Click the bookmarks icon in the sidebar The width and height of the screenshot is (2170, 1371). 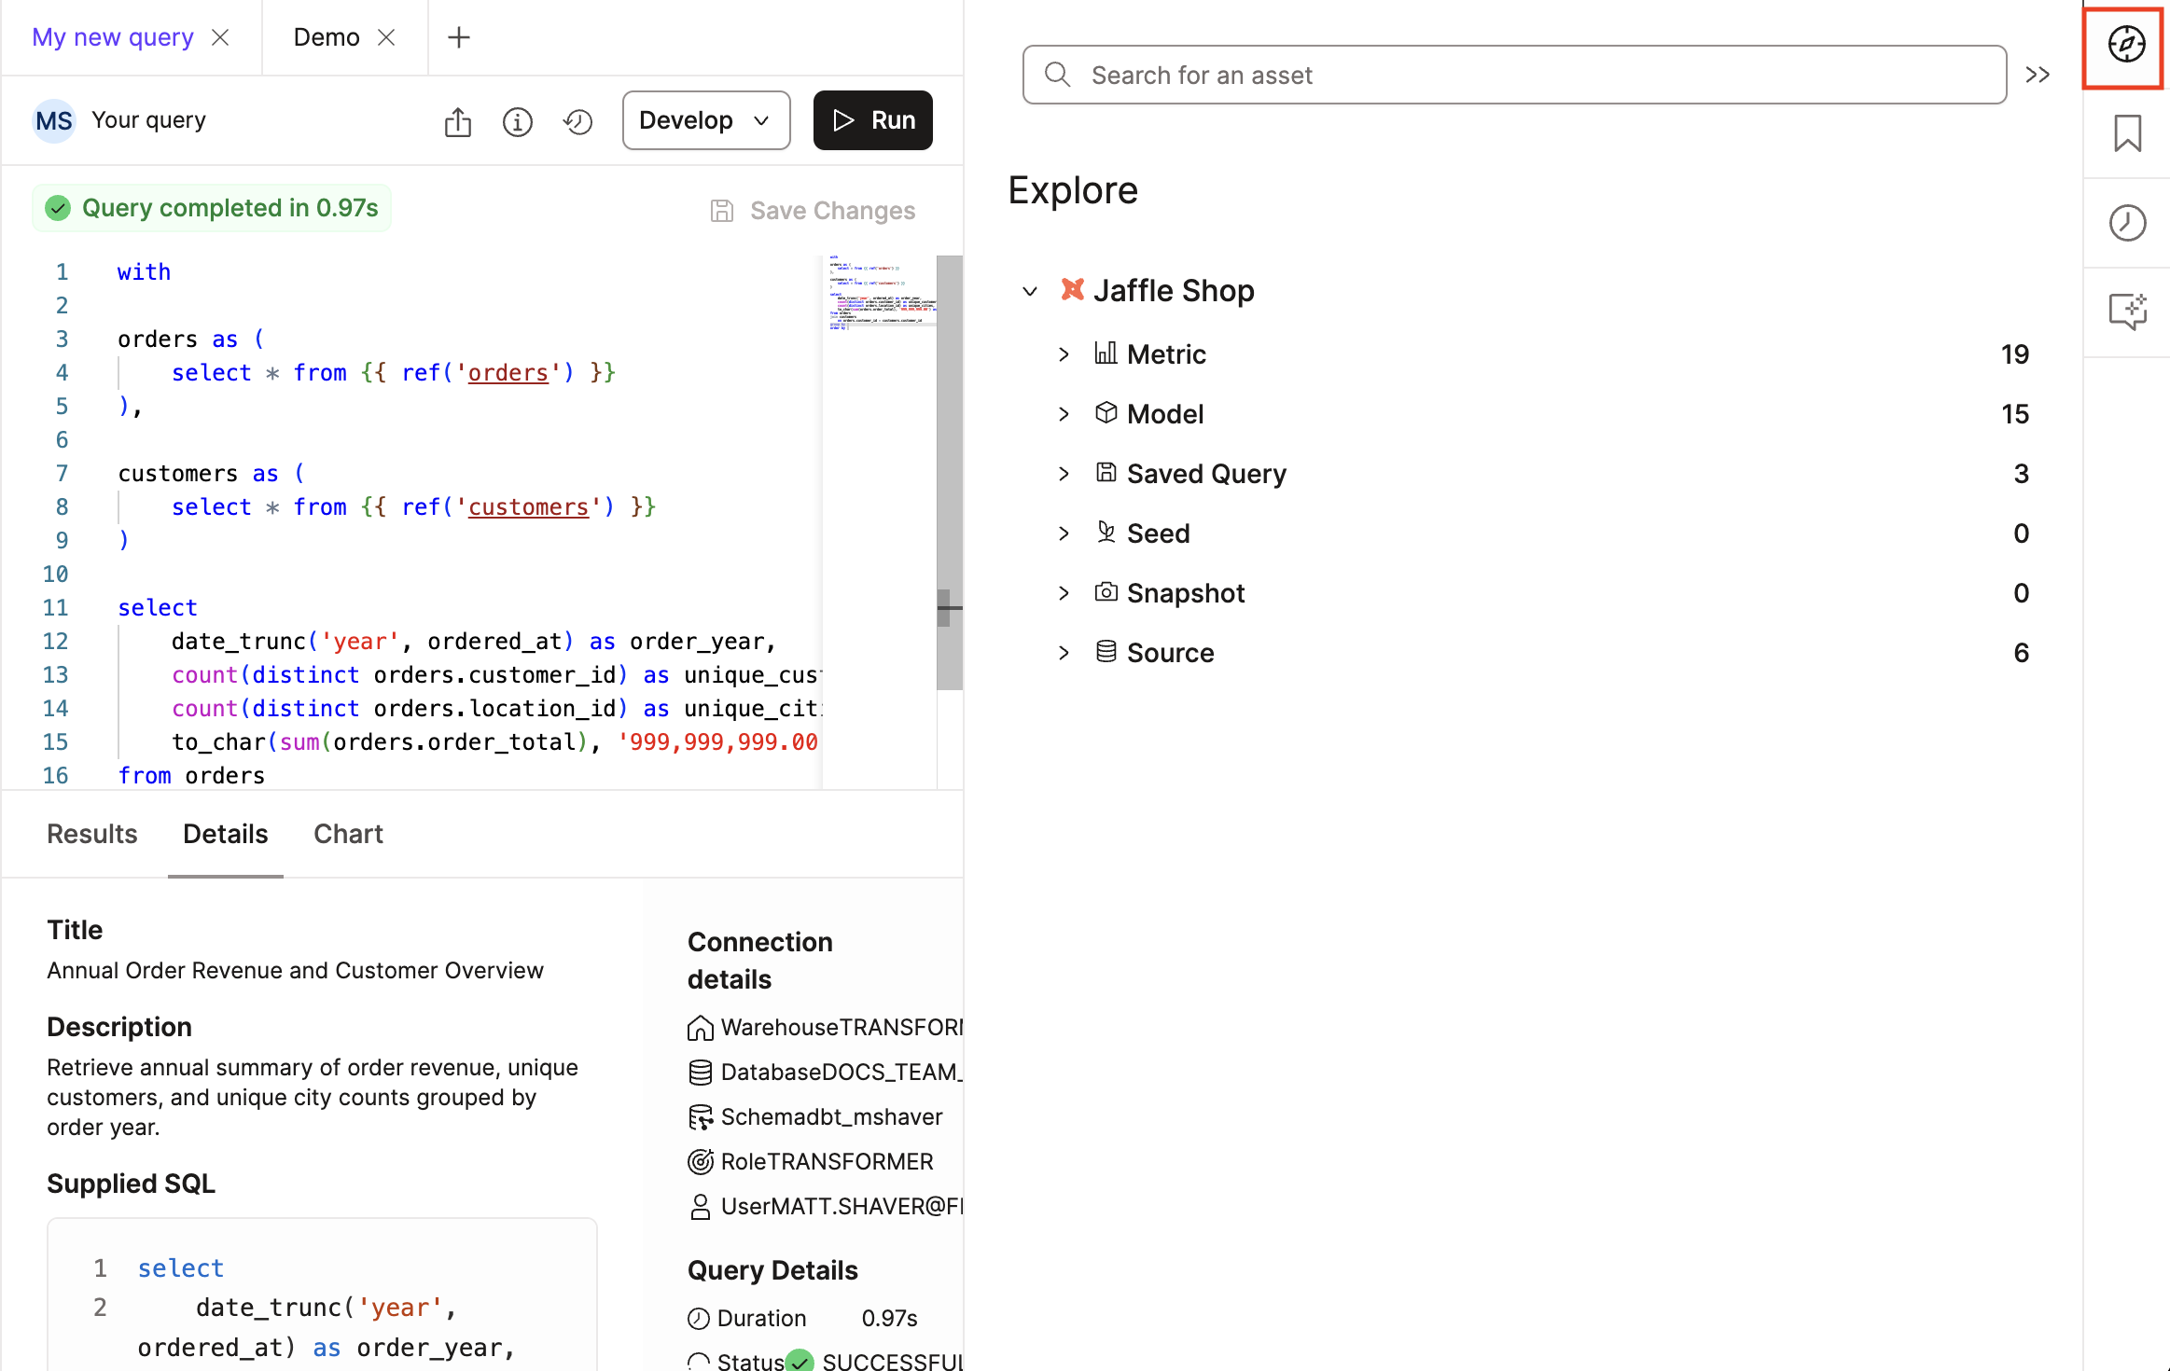tap(2127, 133)
